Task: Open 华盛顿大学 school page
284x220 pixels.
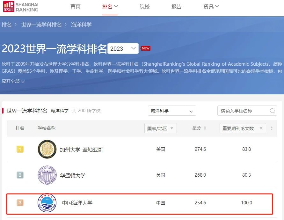Action: pos(73,175)
